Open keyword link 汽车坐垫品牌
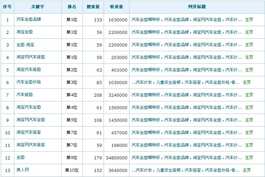Screen dimensions: 265x177 pyautogui.click(x=29, y=19)
